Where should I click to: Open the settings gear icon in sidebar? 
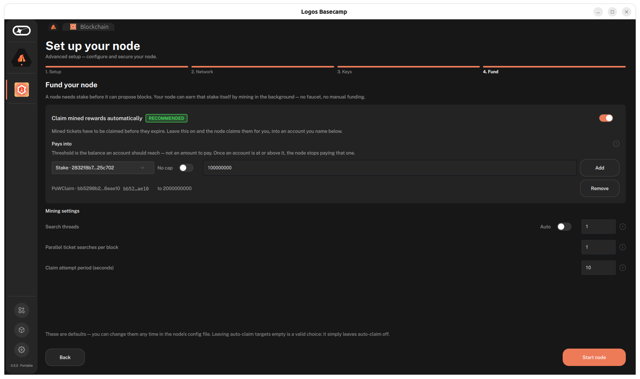tap(22, 350)
